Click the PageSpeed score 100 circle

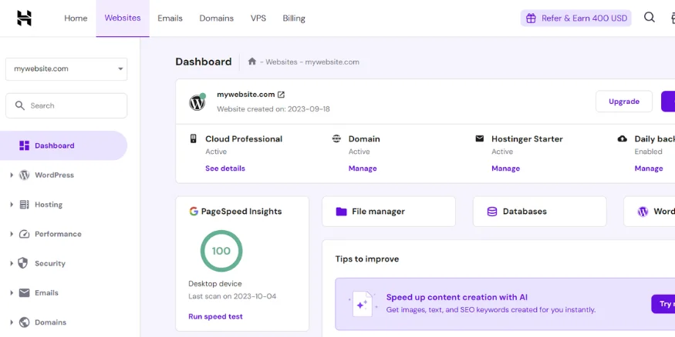point(221,251)
